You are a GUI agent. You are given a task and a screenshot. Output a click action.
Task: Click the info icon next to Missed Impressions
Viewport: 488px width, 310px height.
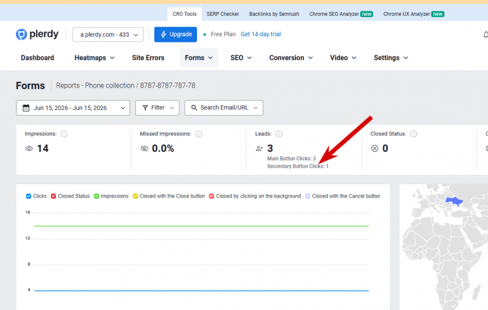pyautogui.click(x=198, y=134)
